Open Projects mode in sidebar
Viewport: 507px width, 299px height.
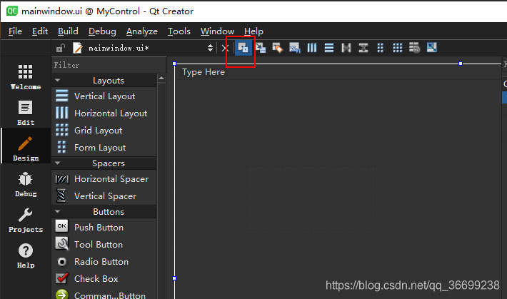tap(26, 220)
